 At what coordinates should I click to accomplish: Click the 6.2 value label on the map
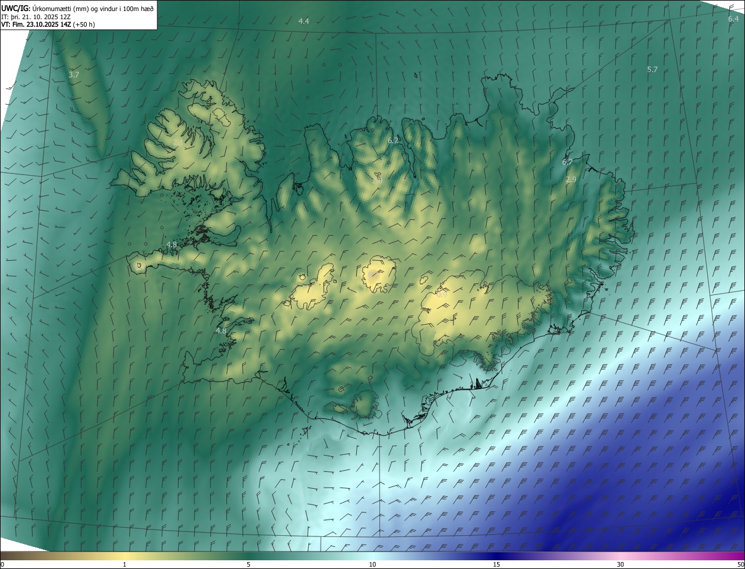coord(393,141)
